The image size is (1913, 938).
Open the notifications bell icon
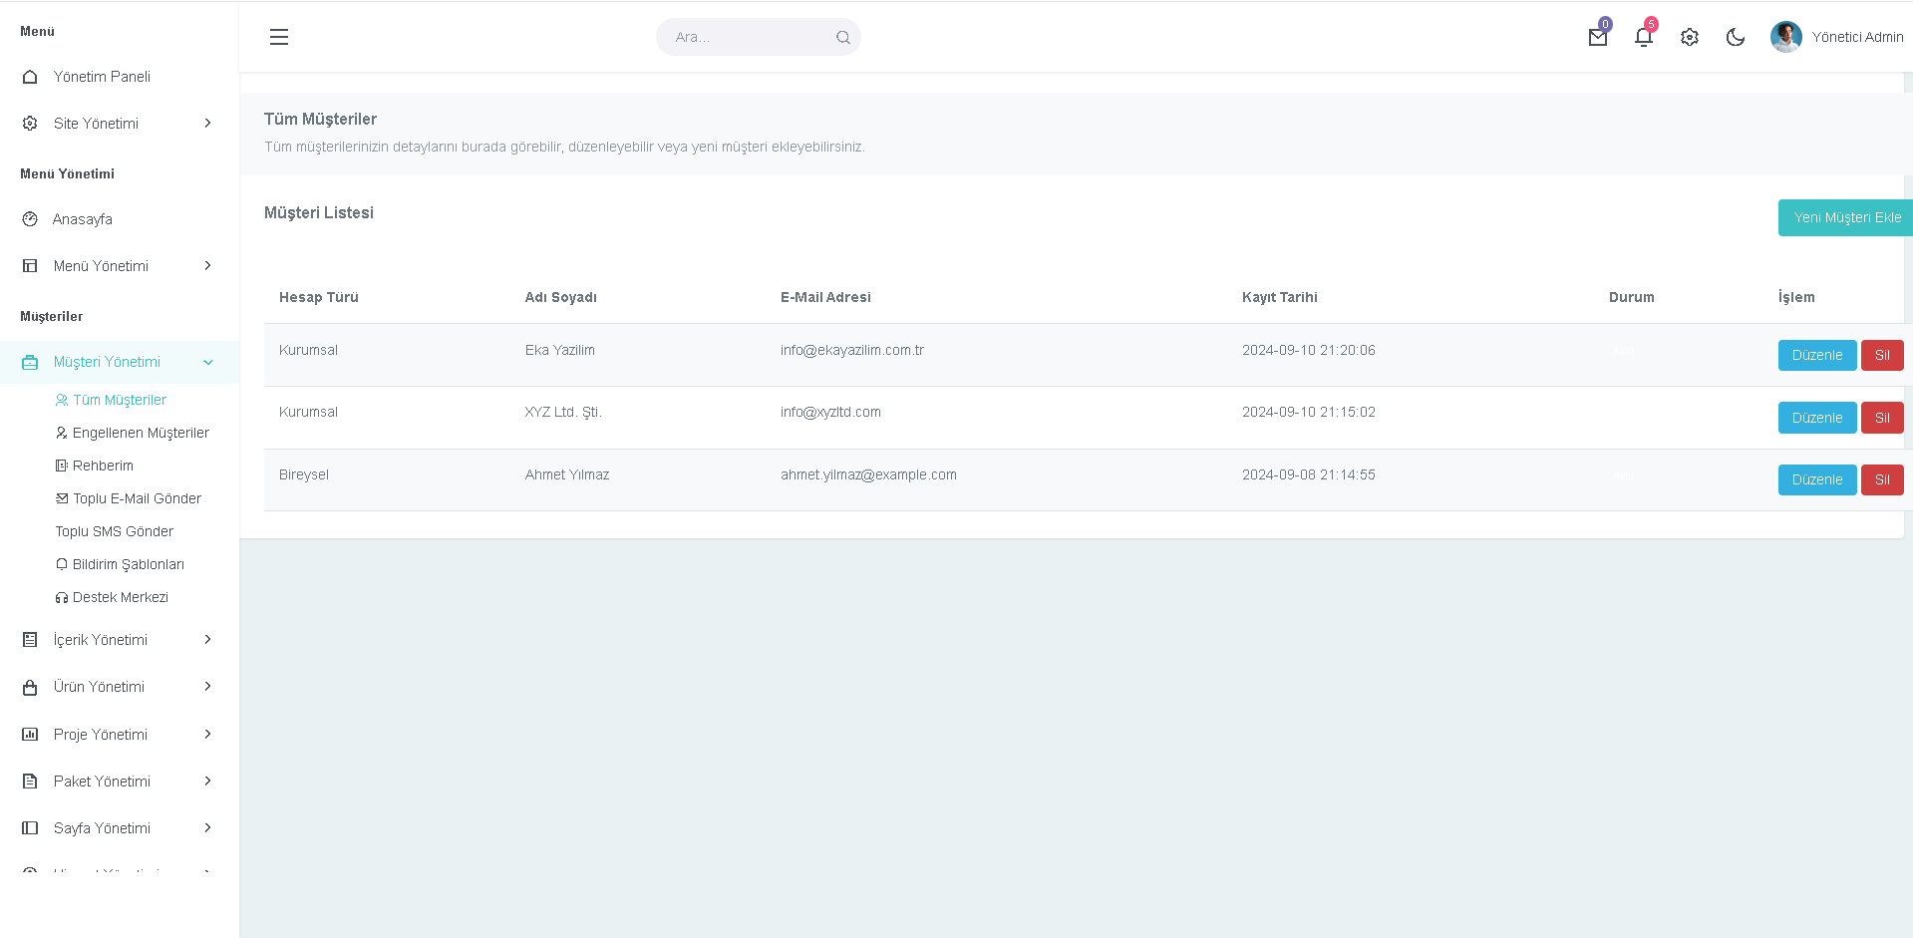coord(1644,38)
